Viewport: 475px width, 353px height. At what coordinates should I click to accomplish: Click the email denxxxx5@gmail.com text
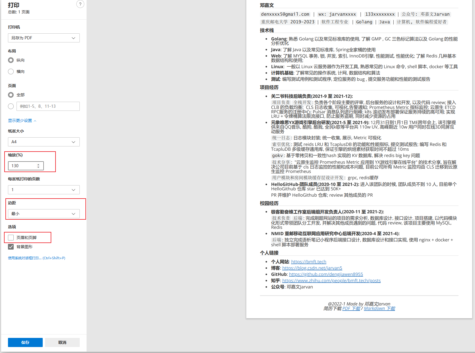[x=285, y=14]
